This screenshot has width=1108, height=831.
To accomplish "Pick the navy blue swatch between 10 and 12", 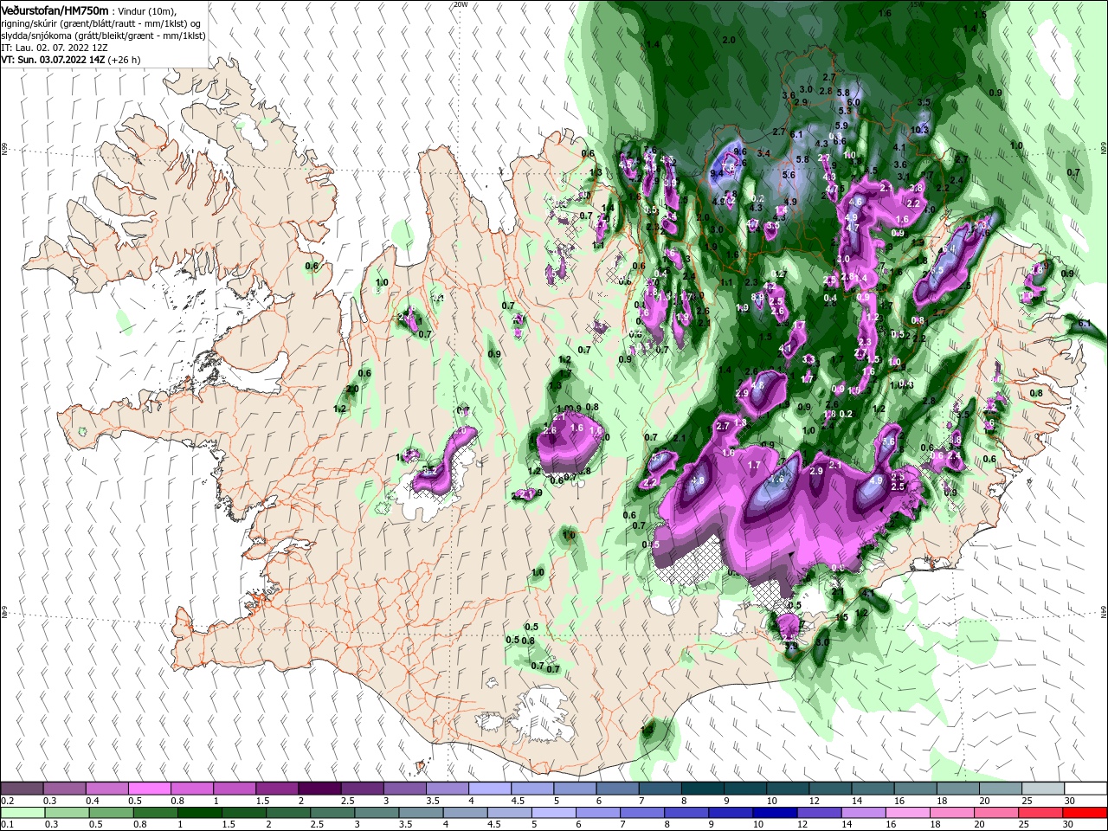I will click(775, 813).
